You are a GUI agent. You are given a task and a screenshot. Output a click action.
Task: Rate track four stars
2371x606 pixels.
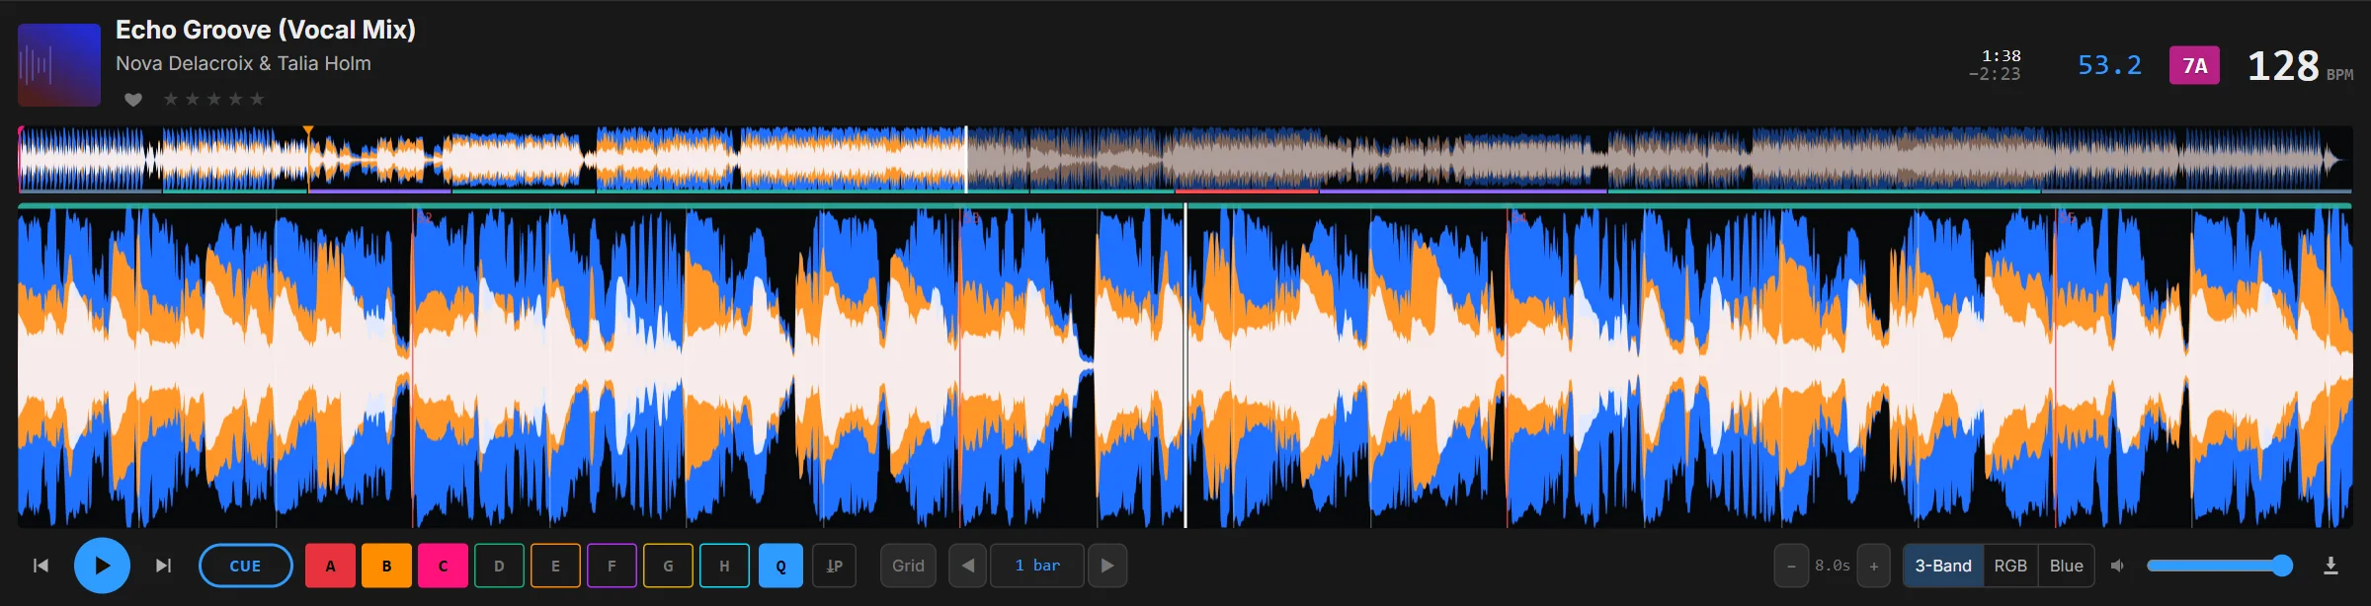(235, 99)
